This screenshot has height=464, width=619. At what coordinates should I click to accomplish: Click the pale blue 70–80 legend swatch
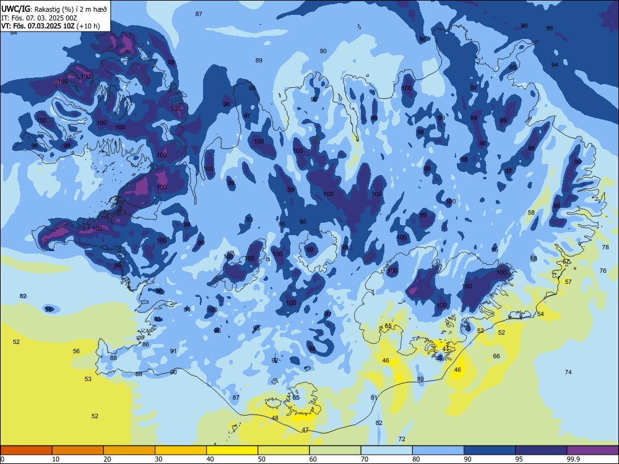tap(386, 450)
